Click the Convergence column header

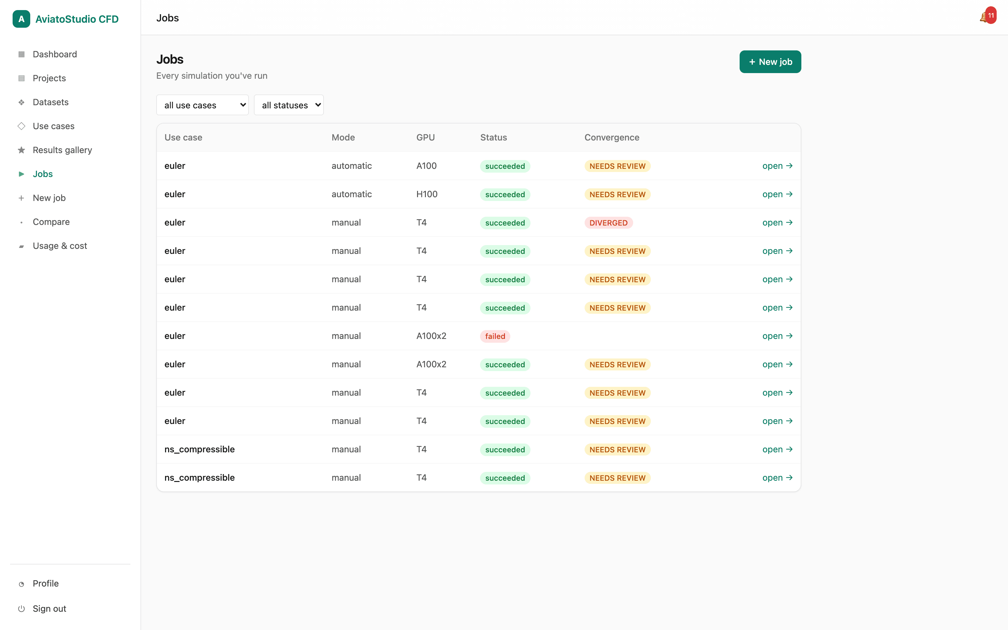[611, 138]
